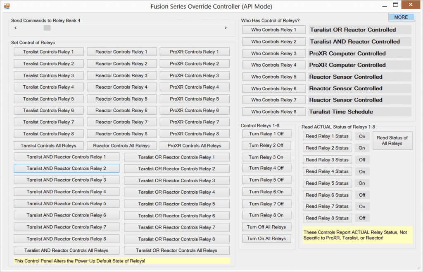Click Read Relay 5 Status

pyautogui.click(x=327, y=183)
